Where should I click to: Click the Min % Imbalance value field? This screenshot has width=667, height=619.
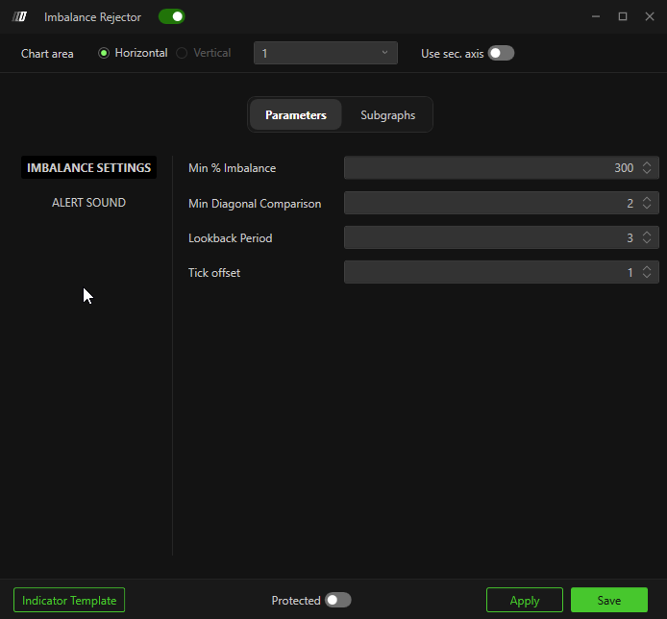[x=490, y=168]
